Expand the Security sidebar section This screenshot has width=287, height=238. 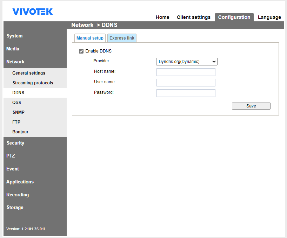pos(15,143)
